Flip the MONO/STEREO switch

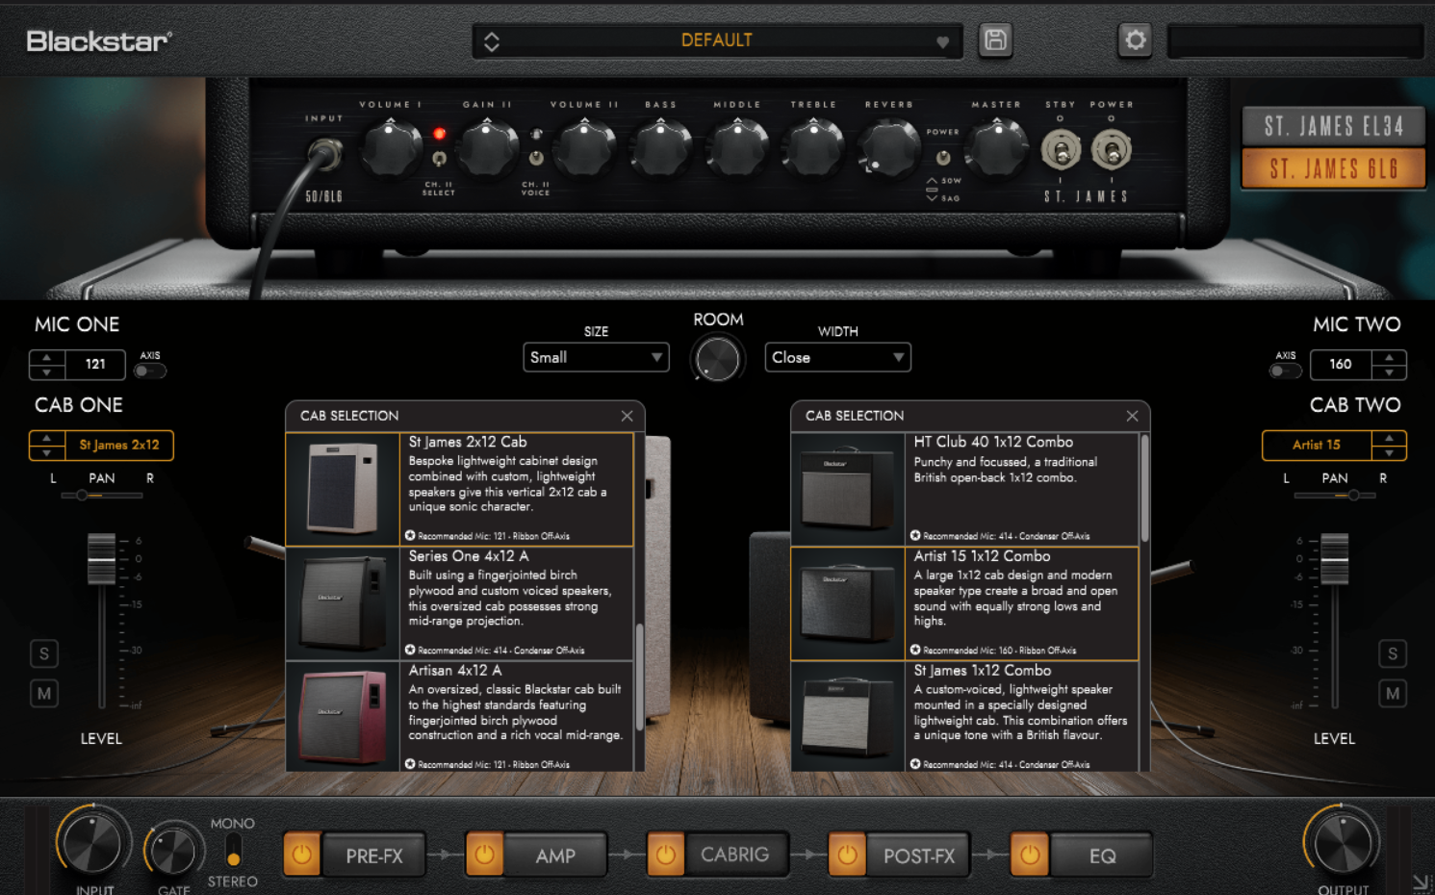click(233, 852)
